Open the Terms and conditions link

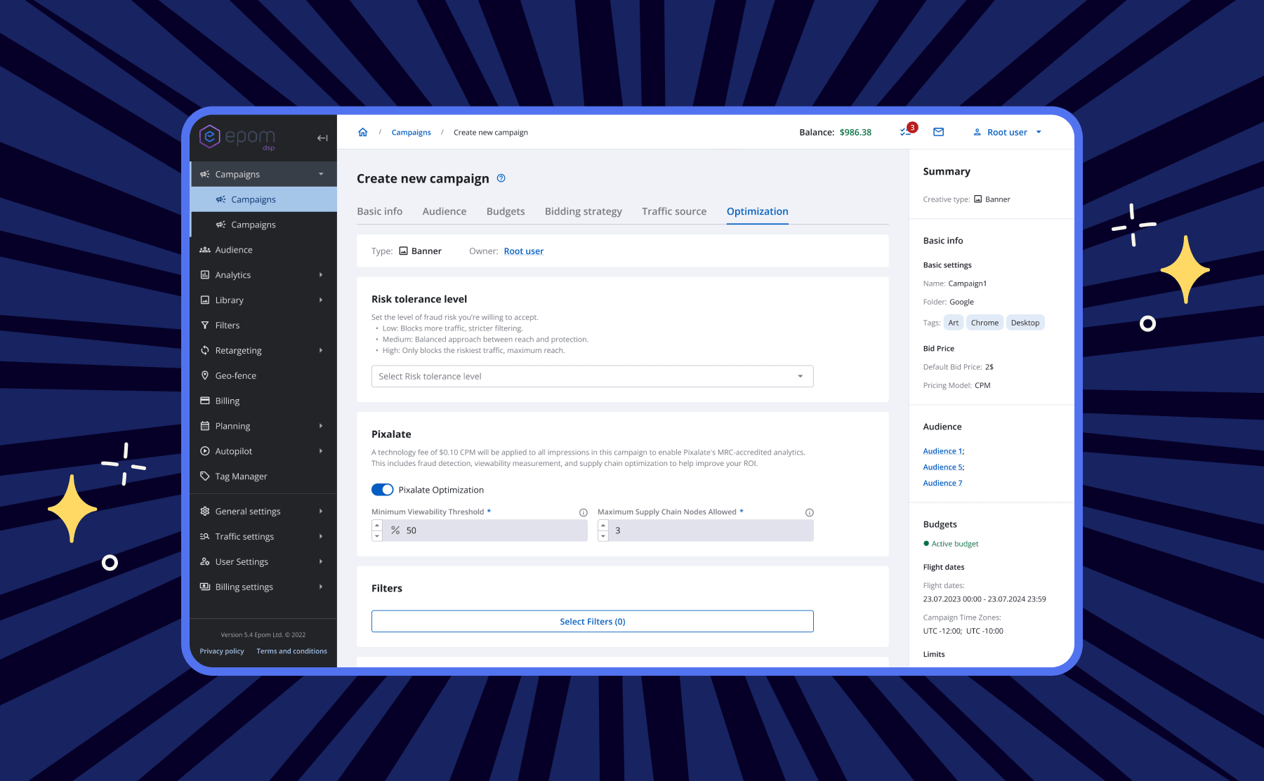(292, 651)
